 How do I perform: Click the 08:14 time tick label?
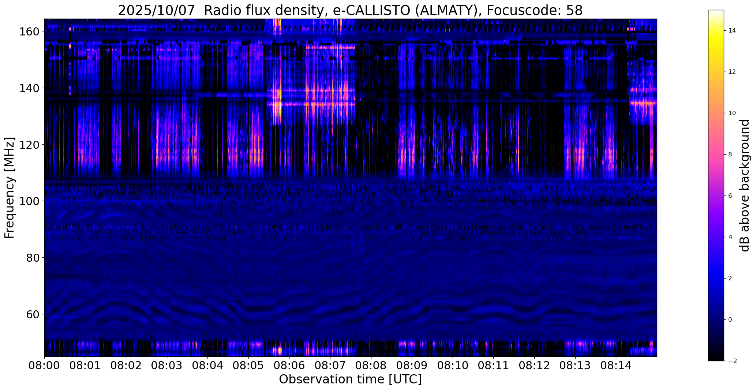click(x=616, y=366)
